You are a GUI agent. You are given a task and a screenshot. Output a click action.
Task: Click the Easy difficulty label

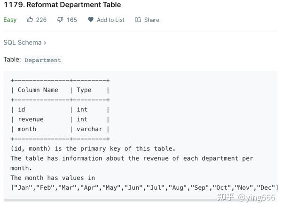point(10,20)
